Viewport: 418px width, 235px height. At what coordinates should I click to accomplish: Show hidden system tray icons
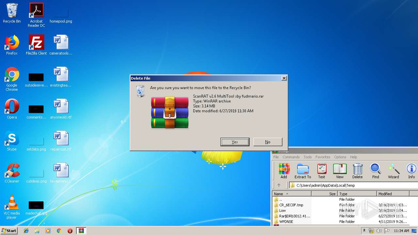coord(364,231)
